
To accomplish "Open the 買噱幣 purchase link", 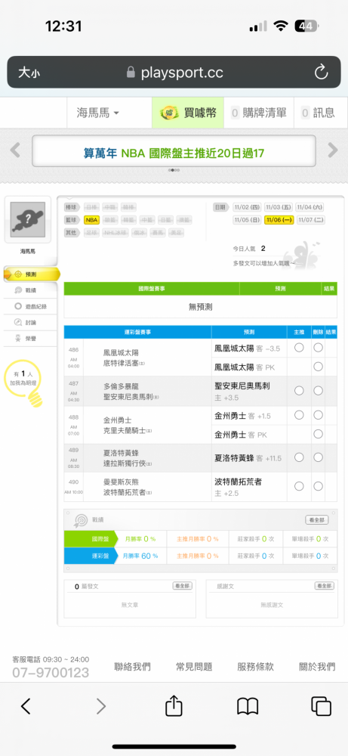I will [188, 113].
